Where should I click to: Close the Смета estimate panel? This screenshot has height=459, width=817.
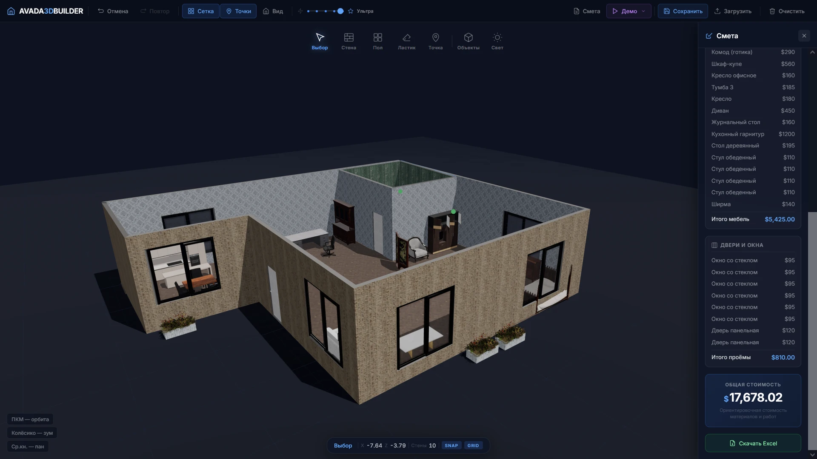tap(804, 36)
